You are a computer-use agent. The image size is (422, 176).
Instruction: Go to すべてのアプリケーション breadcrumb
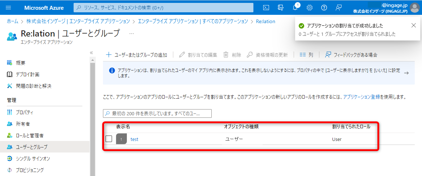click(x=193, y=21)
